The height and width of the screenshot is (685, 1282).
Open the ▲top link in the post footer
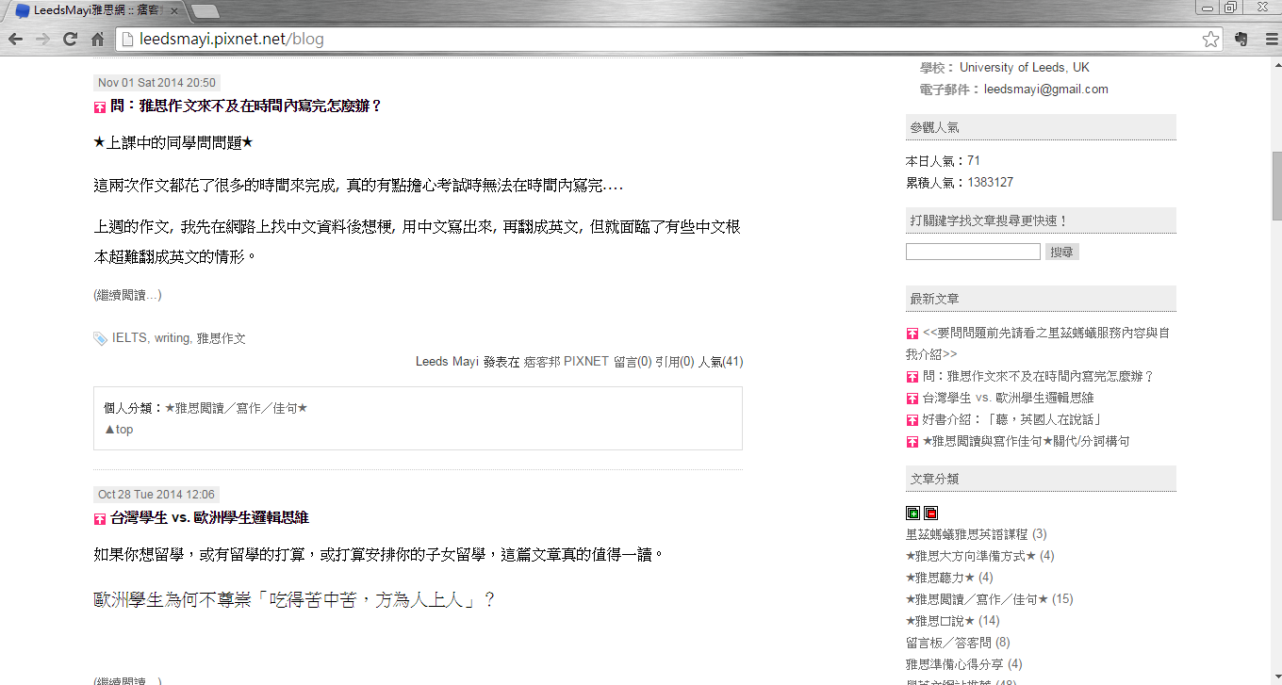point(118,430)
